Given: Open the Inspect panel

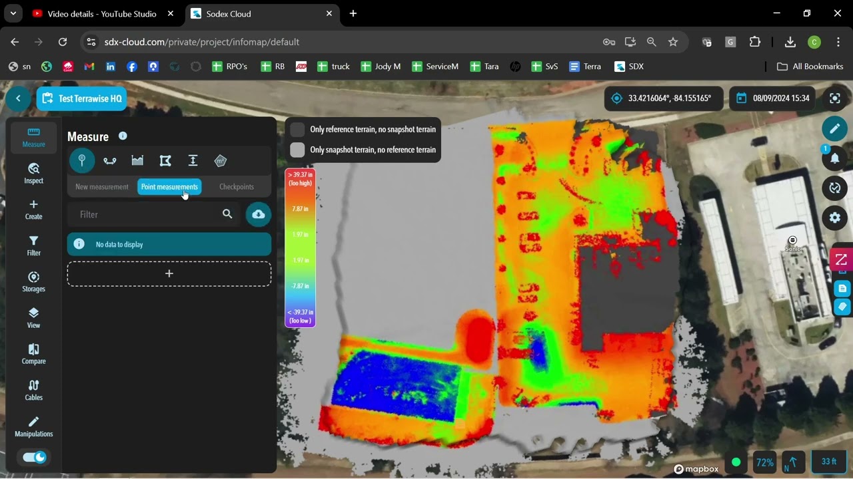Looking at the screenshot, I should pyautogui.click(x=34, y=173).
